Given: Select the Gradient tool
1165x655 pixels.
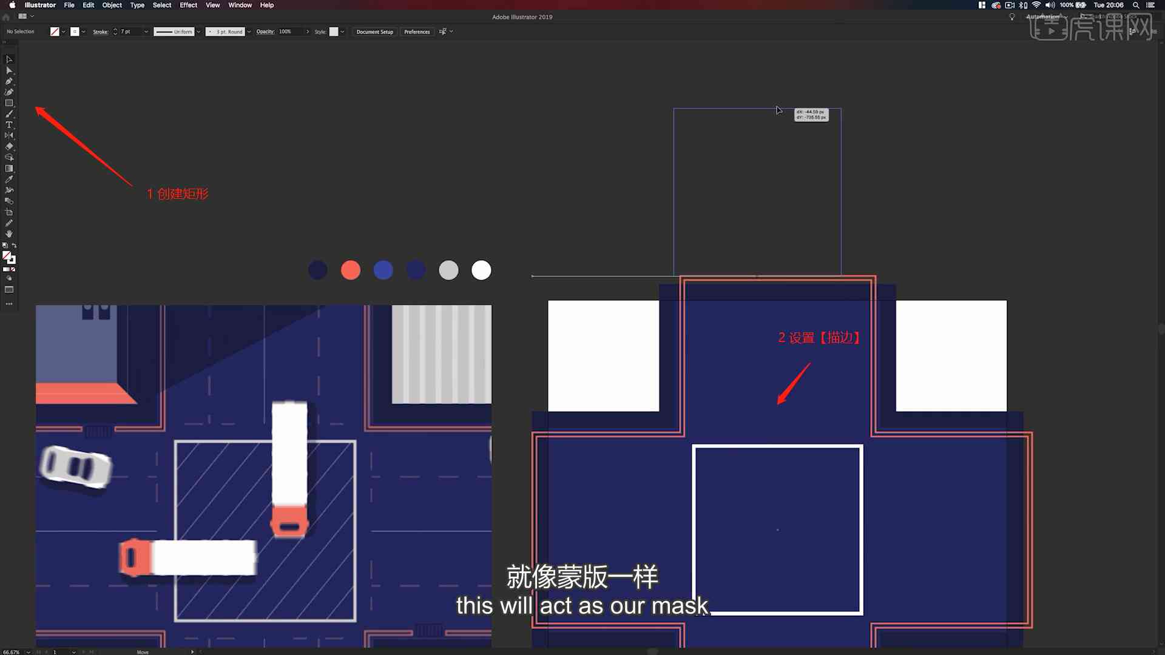Looking at the screenshot, I should pos(9,169).
